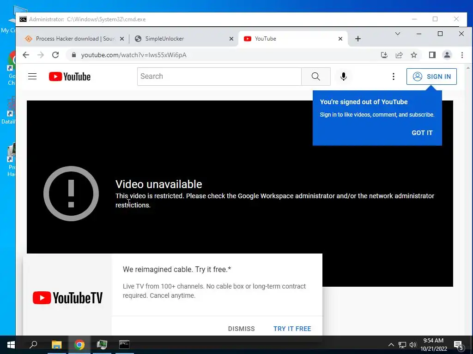
Task: Open network status tray icon
Action: pos(402,345)
